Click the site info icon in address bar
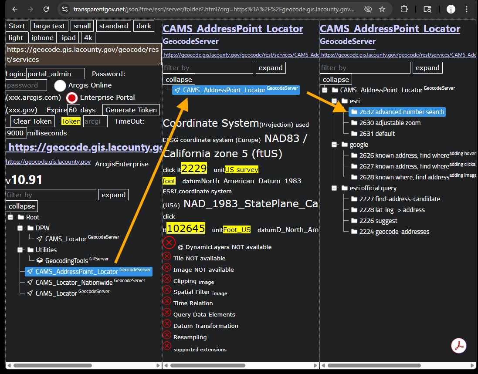Viewport: 478px width, 374px height. tap(65, 9)
